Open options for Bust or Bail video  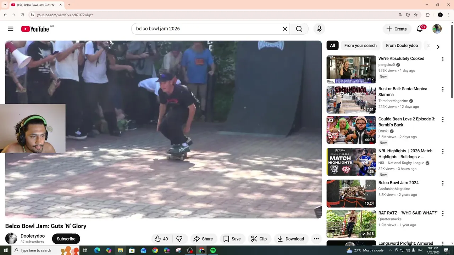pos(443,89)
